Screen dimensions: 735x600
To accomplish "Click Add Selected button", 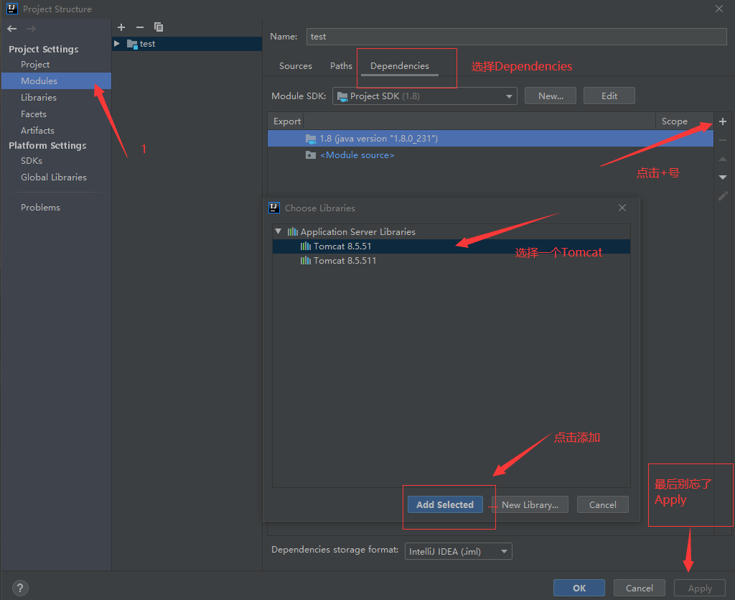I will (445, 504).
